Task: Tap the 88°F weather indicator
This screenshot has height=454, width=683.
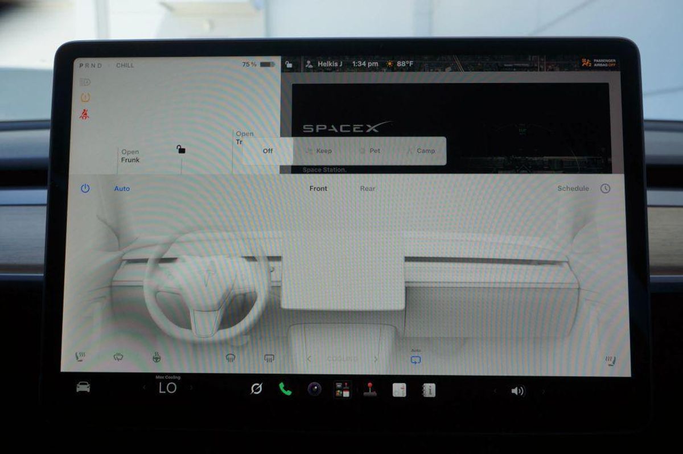Action: click(x=400, y=64)
